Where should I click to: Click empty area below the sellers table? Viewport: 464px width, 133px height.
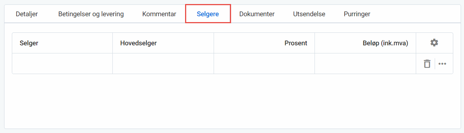(x=232, y=101)
